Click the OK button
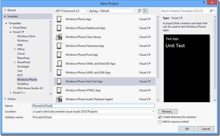The image size is (220, 136). 187,129
